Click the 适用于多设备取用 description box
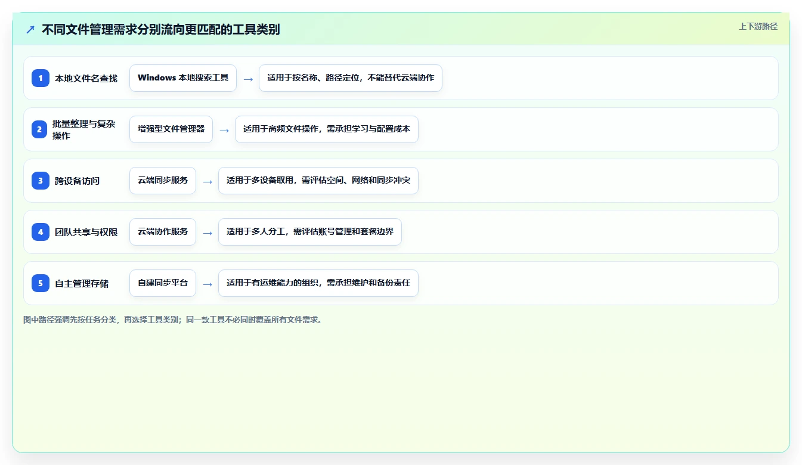The width and height of the screenshot is (802, 465). tap(318, 181)
